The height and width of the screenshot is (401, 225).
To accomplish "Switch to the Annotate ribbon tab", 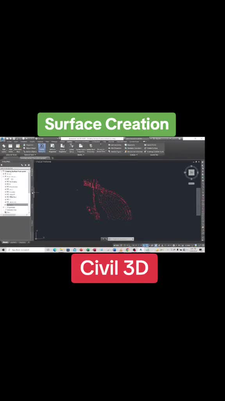I will (24, 141).
